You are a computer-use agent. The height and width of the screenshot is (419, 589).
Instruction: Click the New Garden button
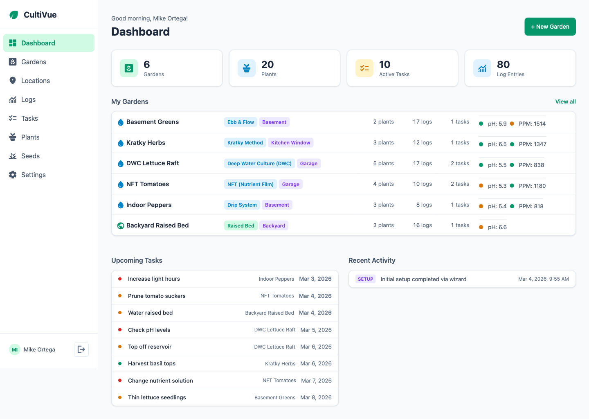pyautogui.click(x=550, y=26)
